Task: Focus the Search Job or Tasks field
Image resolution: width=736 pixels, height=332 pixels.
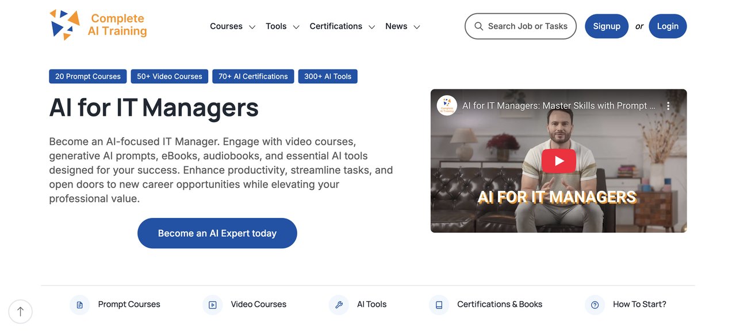Action: [x=520, y=26]
